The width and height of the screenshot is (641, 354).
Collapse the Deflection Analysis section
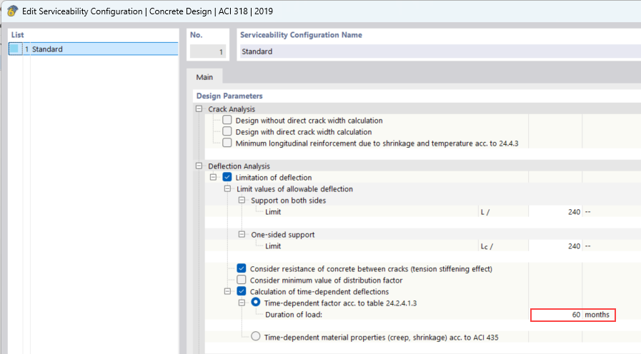point(199,166)
